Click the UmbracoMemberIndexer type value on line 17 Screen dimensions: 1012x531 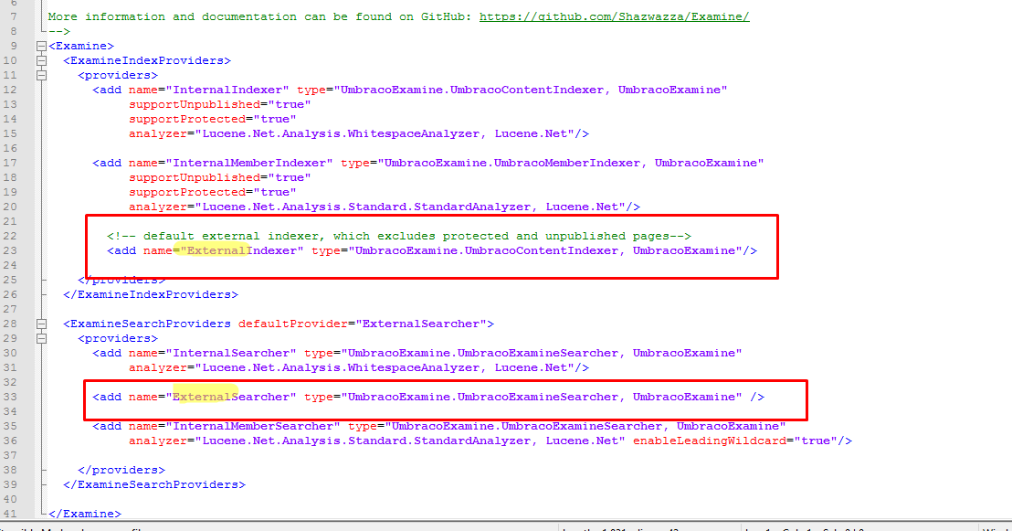pyautogui.click(x=571, y=163)
